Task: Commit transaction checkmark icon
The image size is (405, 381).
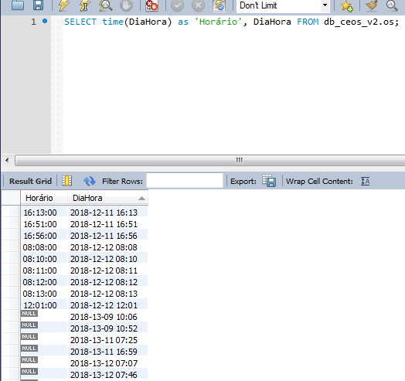Action: coord(178,5)
